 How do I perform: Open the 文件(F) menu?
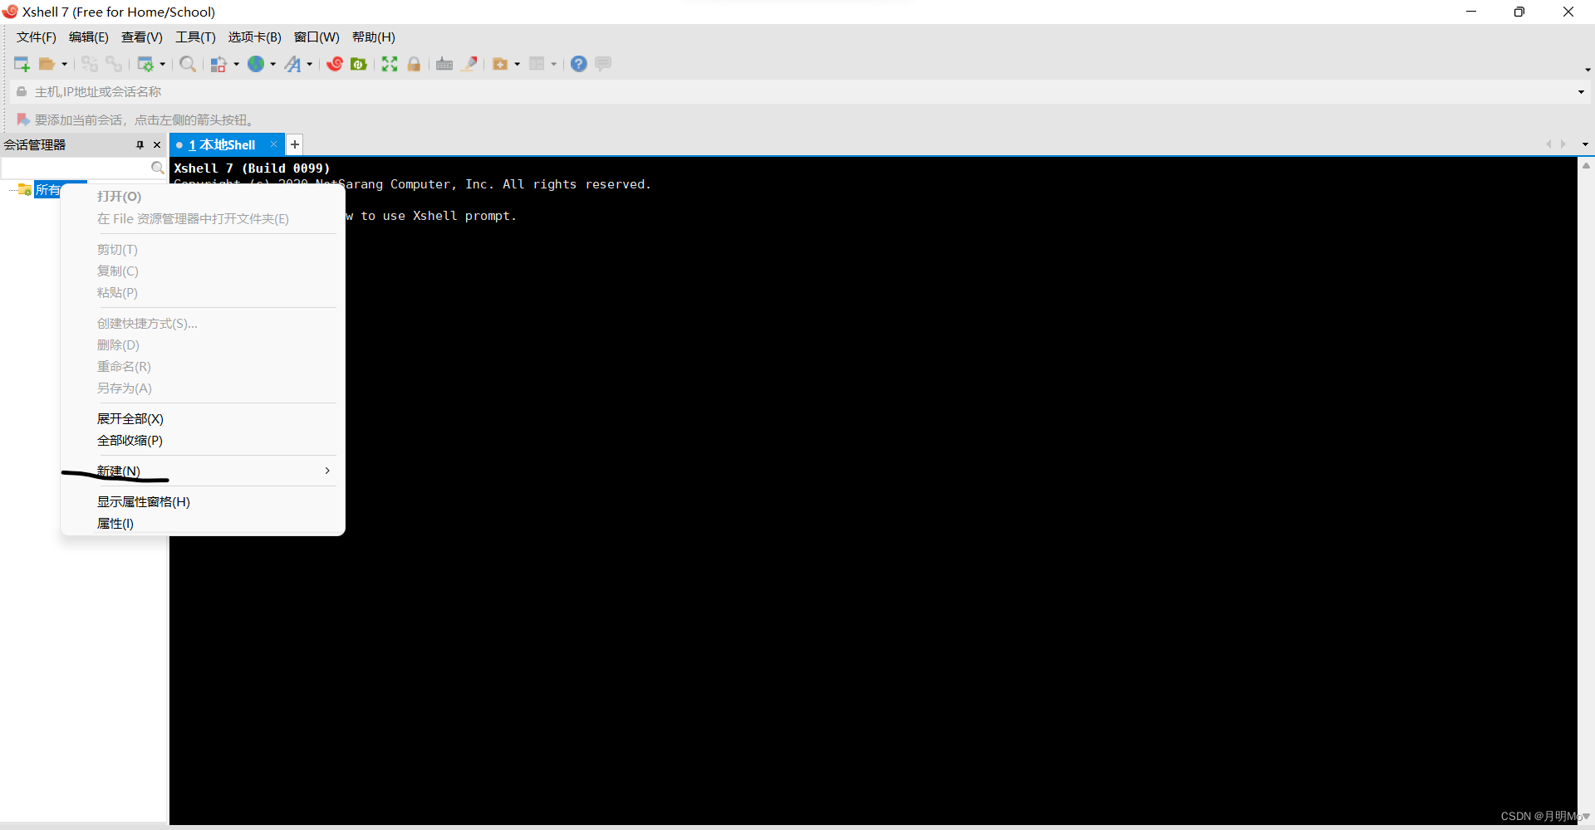click(37, 37)
